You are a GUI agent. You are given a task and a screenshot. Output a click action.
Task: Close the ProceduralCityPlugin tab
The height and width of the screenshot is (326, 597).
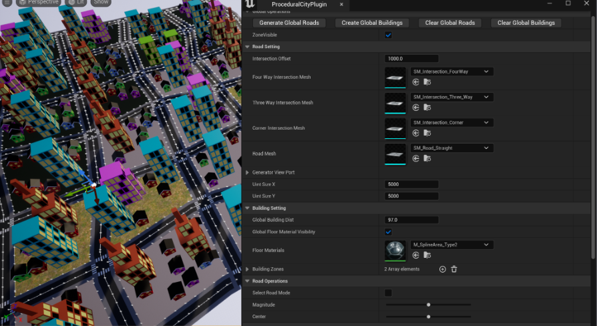[x=341, y=4]
